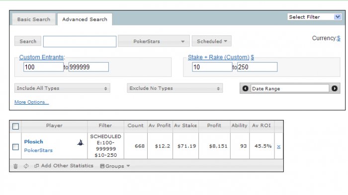Click the PokerStars link under Plosich
Screen dimensions: 348x195
[x=38, y=150]
